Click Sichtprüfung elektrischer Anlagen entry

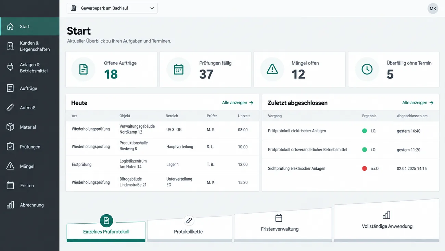pos(296,168)
